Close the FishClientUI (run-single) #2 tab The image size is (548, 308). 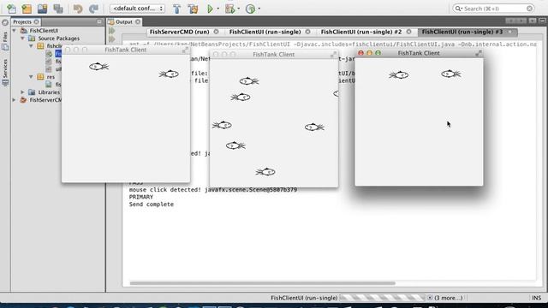tap(409, 32)
